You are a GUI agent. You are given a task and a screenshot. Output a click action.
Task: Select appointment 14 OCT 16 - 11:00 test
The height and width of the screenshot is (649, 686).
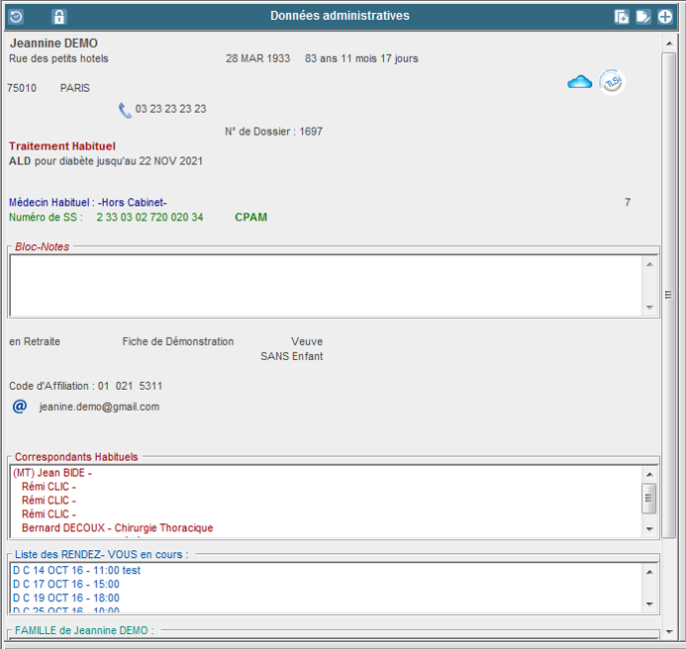click(x=76, y=571)
